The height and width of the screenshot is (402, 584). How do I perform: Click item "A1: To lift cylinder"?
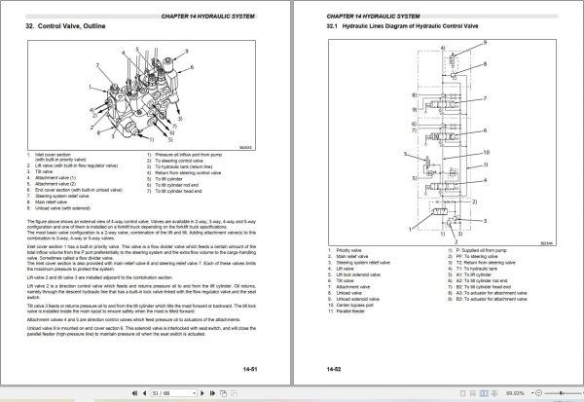click(x=474, y=274)
